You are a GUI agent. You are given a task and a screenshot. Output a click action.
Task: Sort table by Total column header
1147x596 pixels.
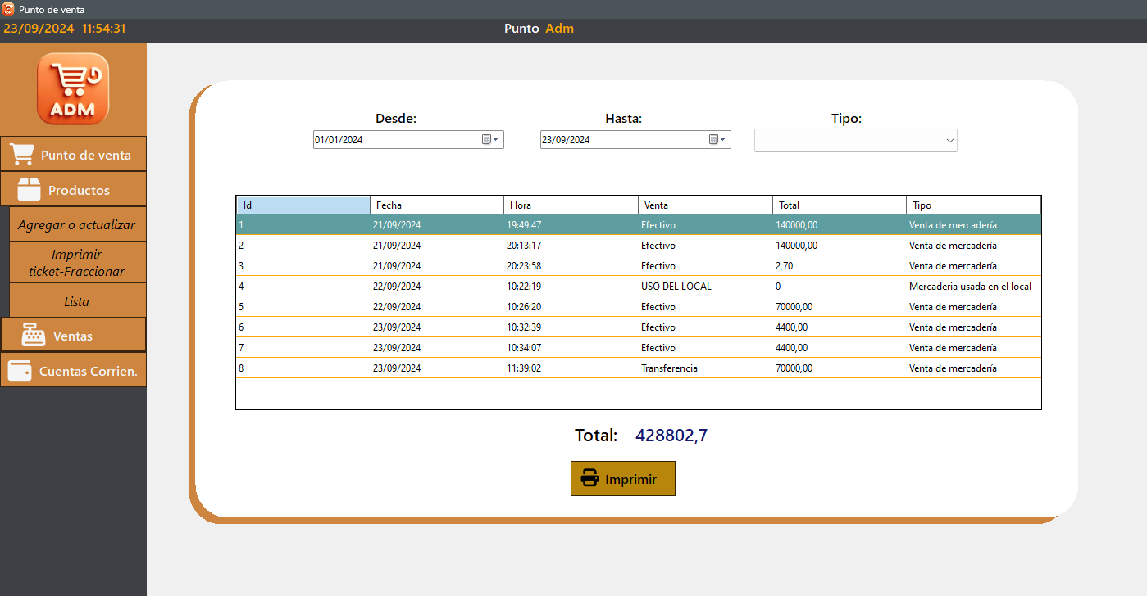point(839,205)
